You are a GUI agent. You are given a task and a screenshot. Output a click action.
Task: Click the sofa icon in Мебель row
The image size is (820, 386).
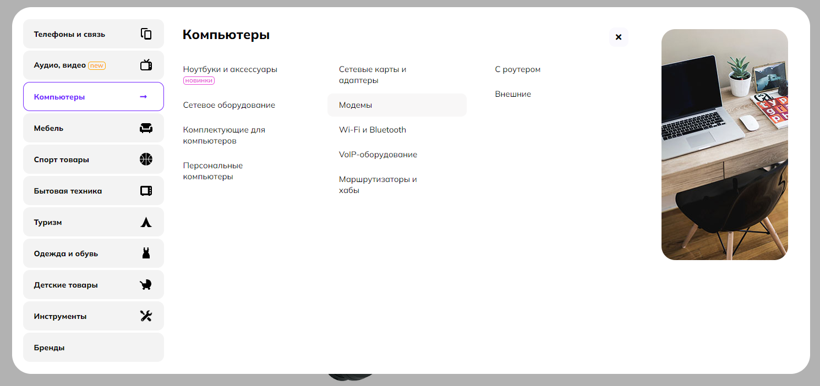coord(146,128)
